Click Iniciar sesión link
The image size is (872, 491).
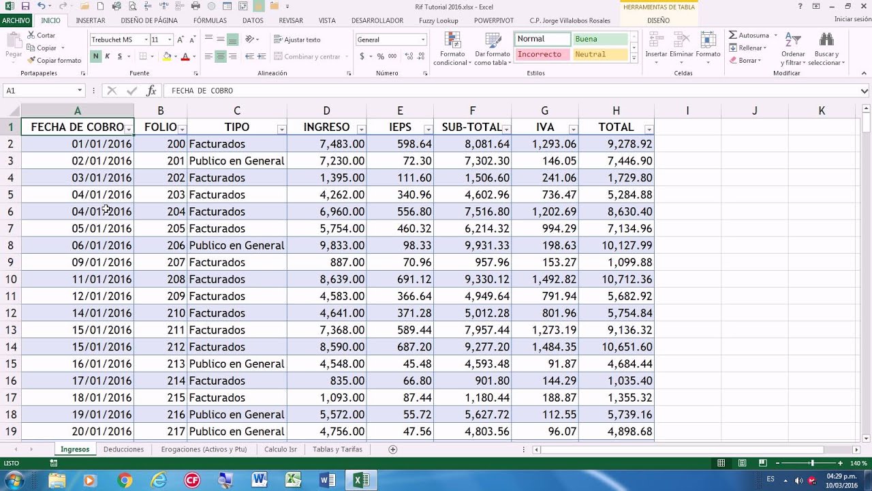852,19
